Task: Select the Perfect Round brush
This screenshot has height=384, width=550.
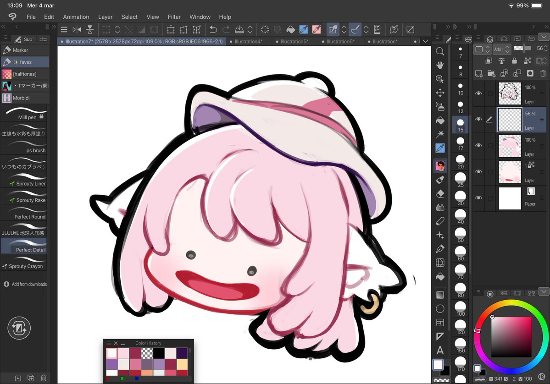Action: pyautogui.click(x=24, y=213)
